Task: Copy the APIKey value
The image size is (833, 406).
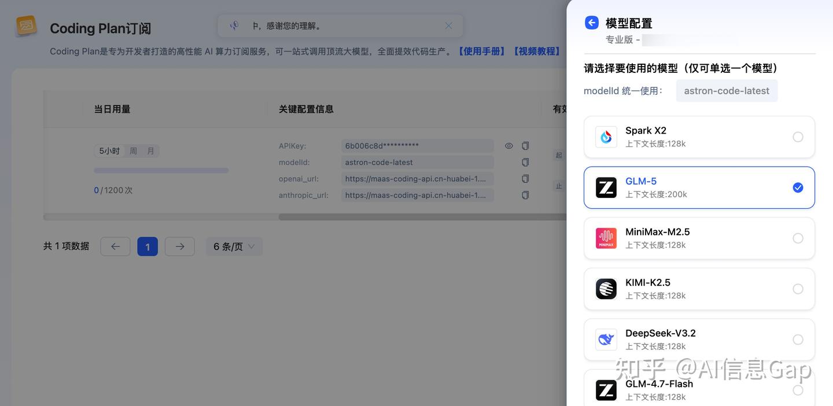Action: [525, 146]
